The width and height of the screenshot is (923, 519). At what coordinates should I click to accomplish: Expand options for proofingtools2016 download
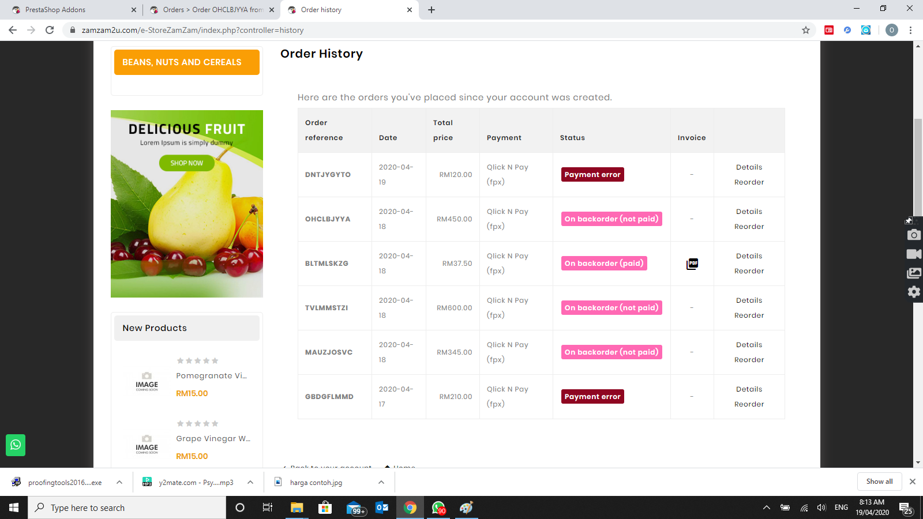(119, 482)
